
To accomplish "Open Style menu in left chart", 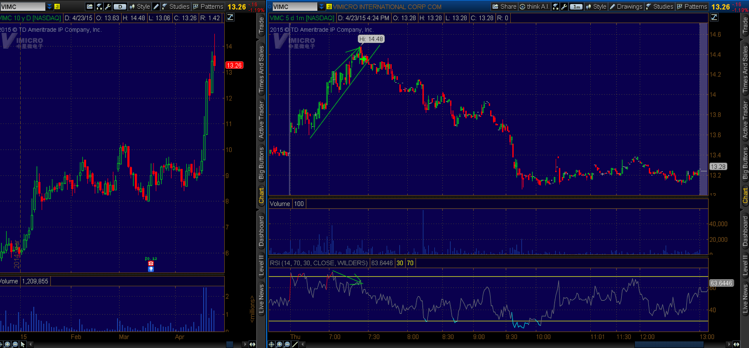I will pyautogui.click(x=140, y=7).
